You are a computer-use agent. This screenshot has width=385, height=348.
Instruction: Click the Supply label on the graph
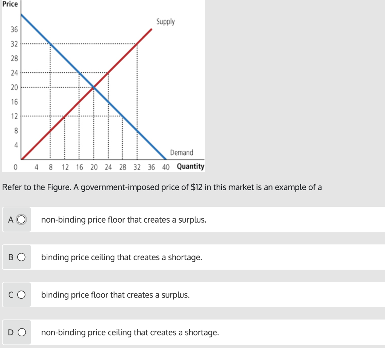pos(165,21)
